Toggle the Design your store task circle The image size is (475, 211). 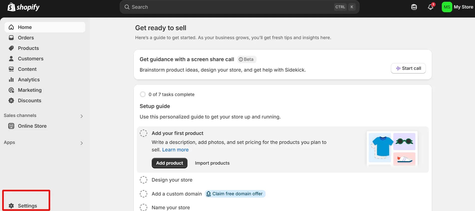(x=144, y=180)
